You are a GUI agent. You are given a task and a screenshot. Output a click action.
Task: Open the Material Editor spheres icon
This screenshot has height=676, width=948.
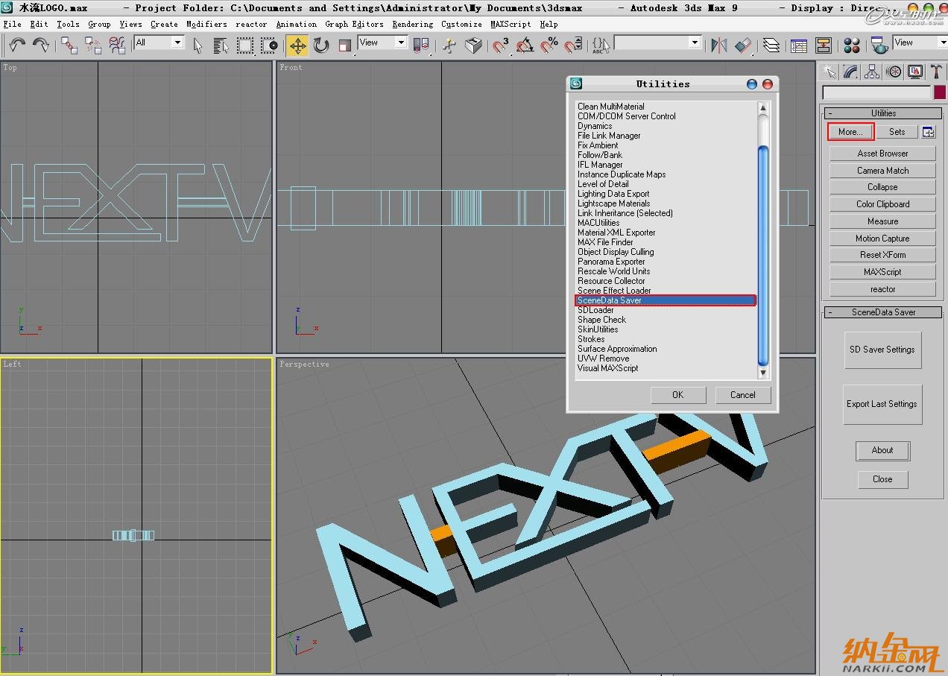click(x=853, y=45)
